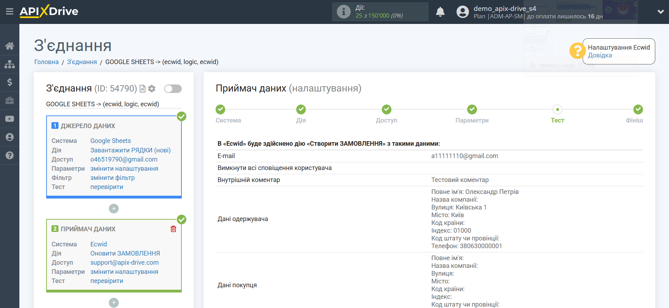This screenshot has height=308, width=669.
Task: Open Оновити ЗАМОВЛЕННЯ action link
Action: click(x=125, y=253)
